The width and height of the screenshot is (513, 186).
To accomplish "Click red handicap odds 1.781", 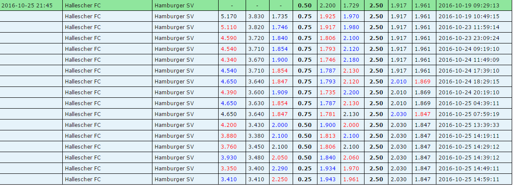I will (327, 114).
